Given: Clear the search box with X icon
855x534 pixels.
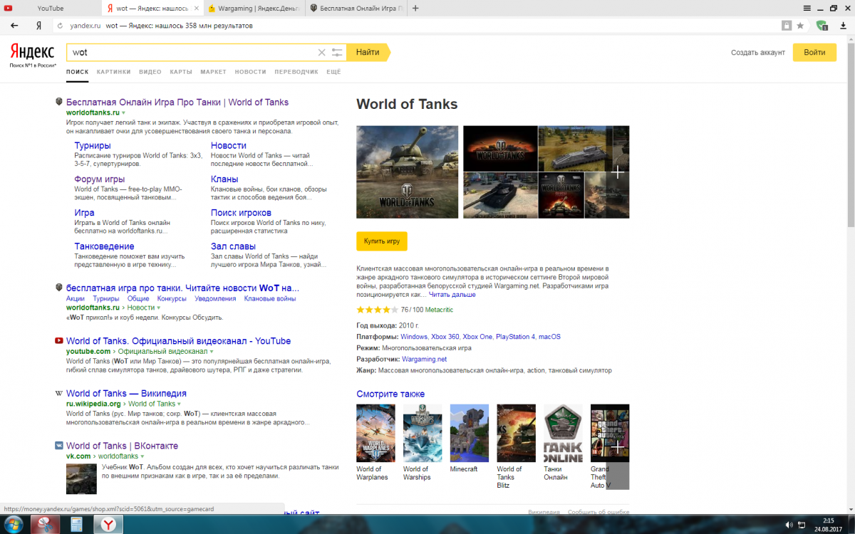Looking at the screenshot, I should (x=321, y=53).
